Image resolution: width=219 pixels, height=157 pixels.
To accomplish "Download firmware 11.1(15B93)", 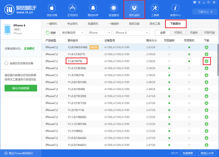I will coord(206,131).
